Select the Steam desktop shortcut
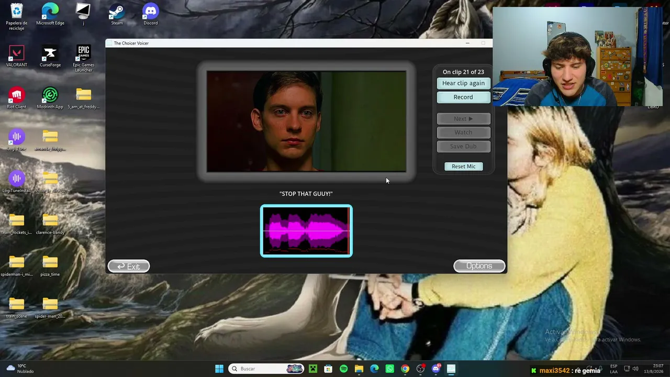Screen dimensions: 670x377 coord(117,14)
